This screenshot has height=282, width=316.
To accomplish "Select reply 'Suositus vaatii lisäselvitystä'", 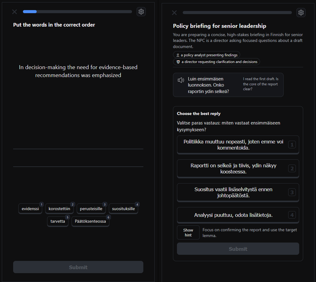I will point(238,192).
